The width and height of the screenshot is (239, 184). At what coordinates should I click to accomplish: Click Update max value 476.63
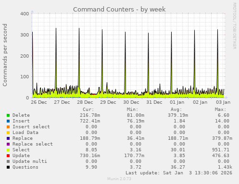(x=221, y=156)
